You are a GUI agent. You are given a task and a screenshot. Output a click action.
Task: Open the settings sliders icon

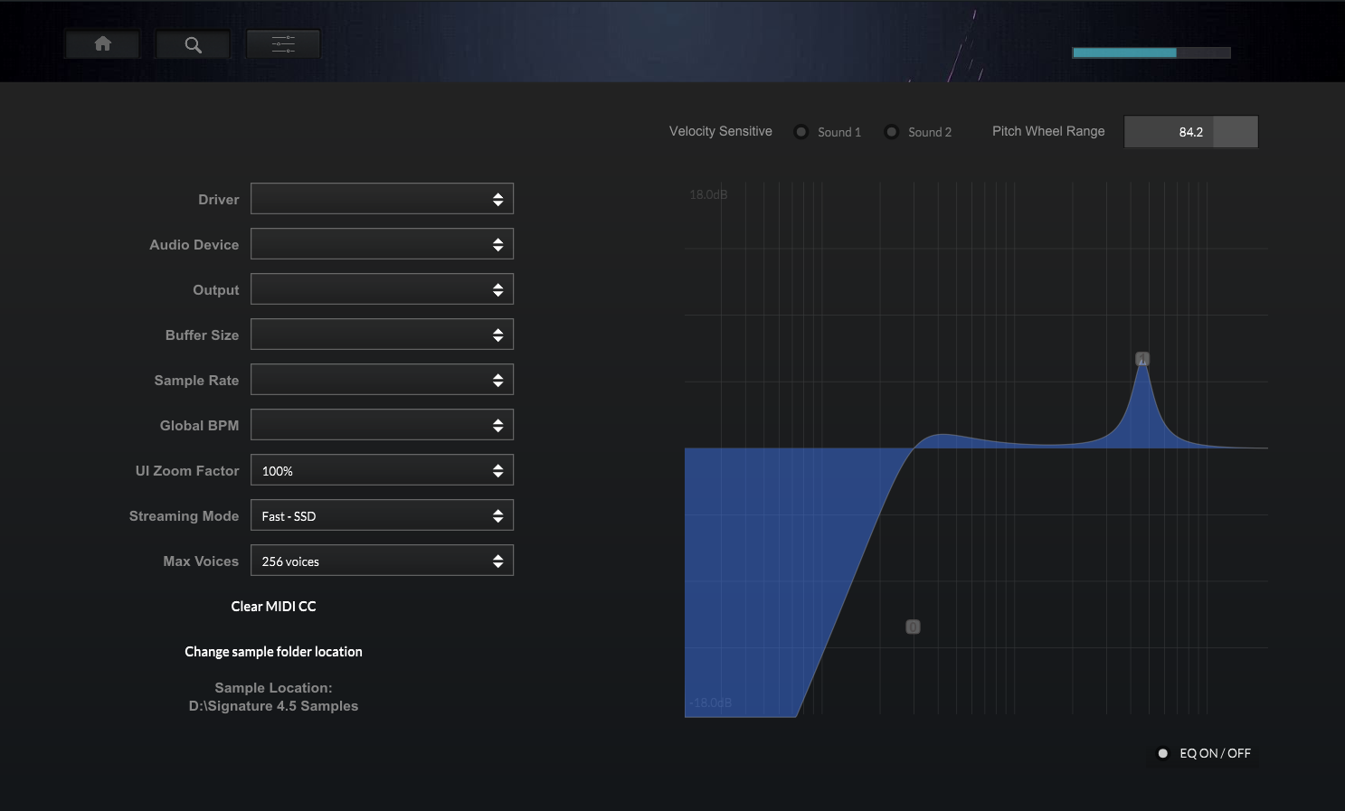pyautogui.click(x=283, y=44)
